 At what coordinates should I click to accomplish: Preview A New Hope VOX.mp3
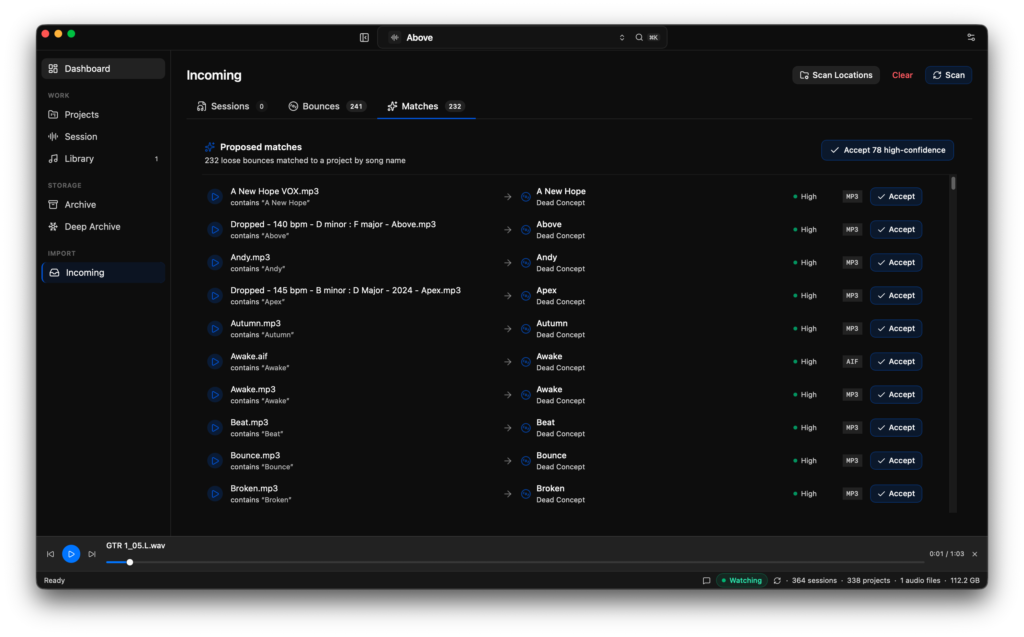[x=215, y=197]
